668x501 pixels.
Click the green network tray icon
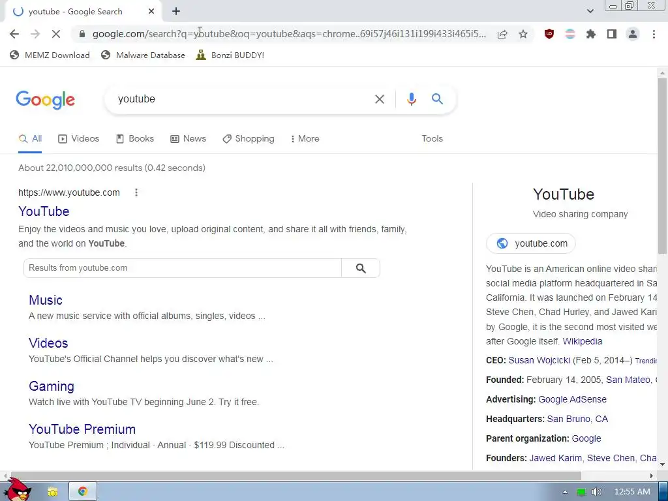coord(581,492)
